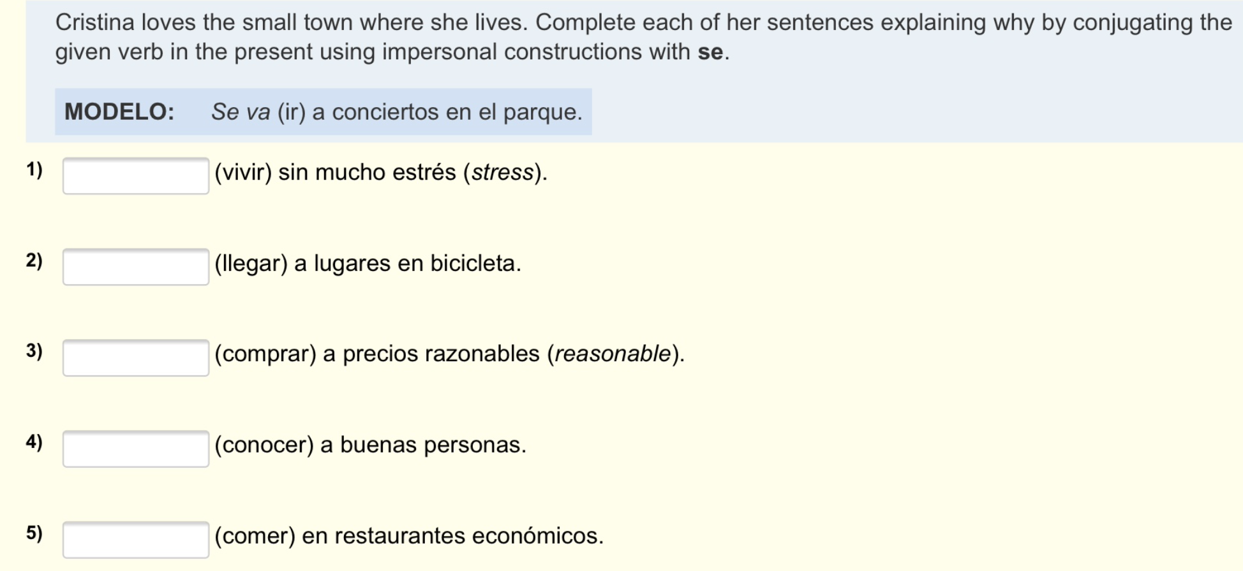
Task: Click the text box before (conocer)
Action: [x=135, y=449]
